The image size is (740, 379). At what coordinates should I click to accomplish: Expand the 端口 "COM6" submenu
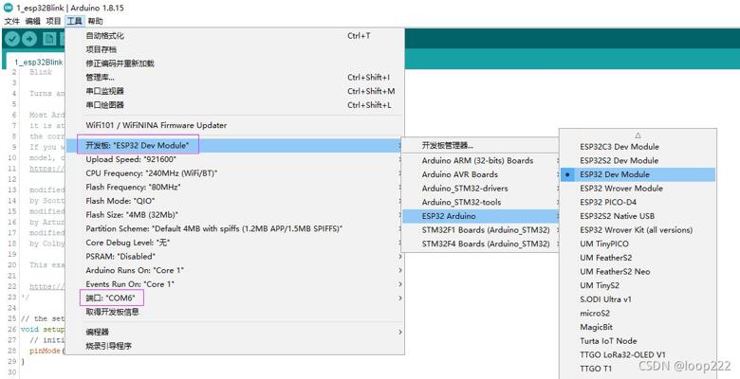(x=234, y=298)
